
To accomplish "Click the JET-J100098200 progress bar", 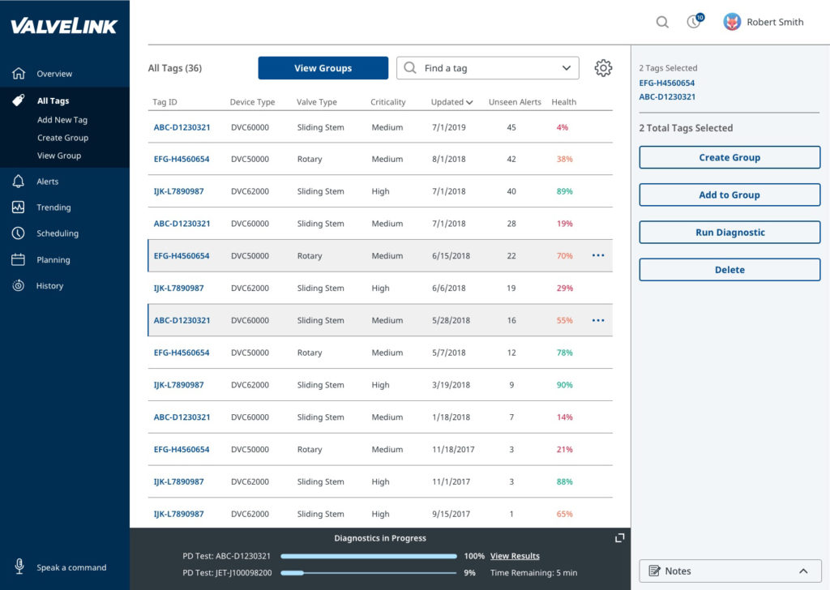I will [x=369, y=573].
